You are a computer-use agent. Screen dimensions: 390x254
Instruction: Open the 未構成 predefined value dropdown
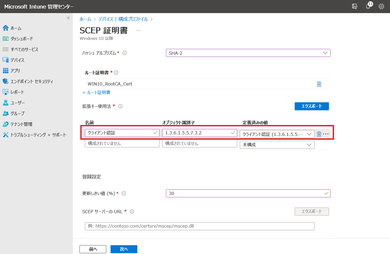[277, 145]
